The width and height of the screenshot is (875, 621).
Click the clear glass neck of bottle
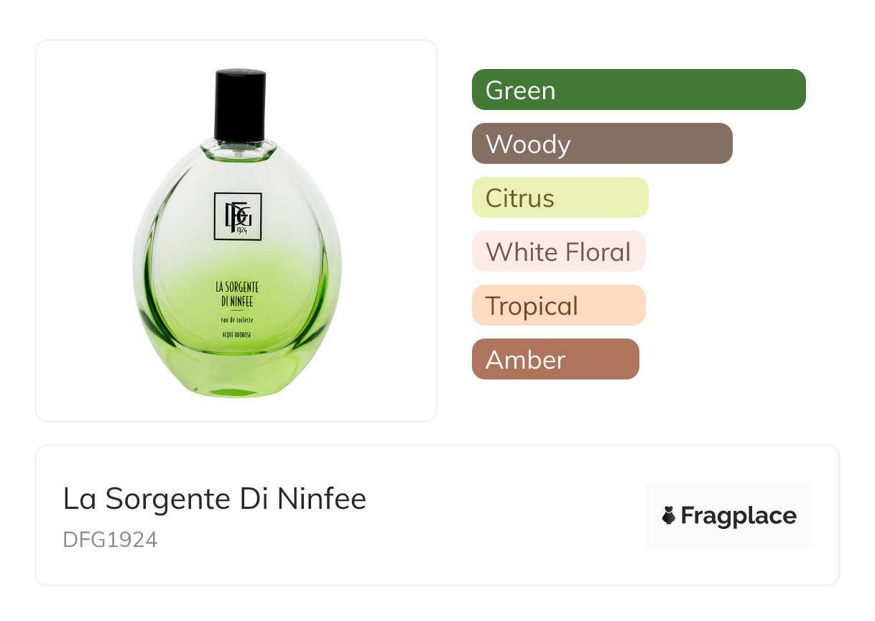point(239,149)
